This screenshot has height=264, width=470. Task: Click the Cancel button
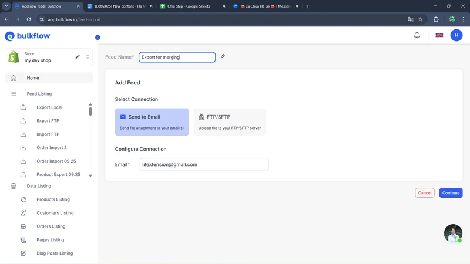[425, 193]
